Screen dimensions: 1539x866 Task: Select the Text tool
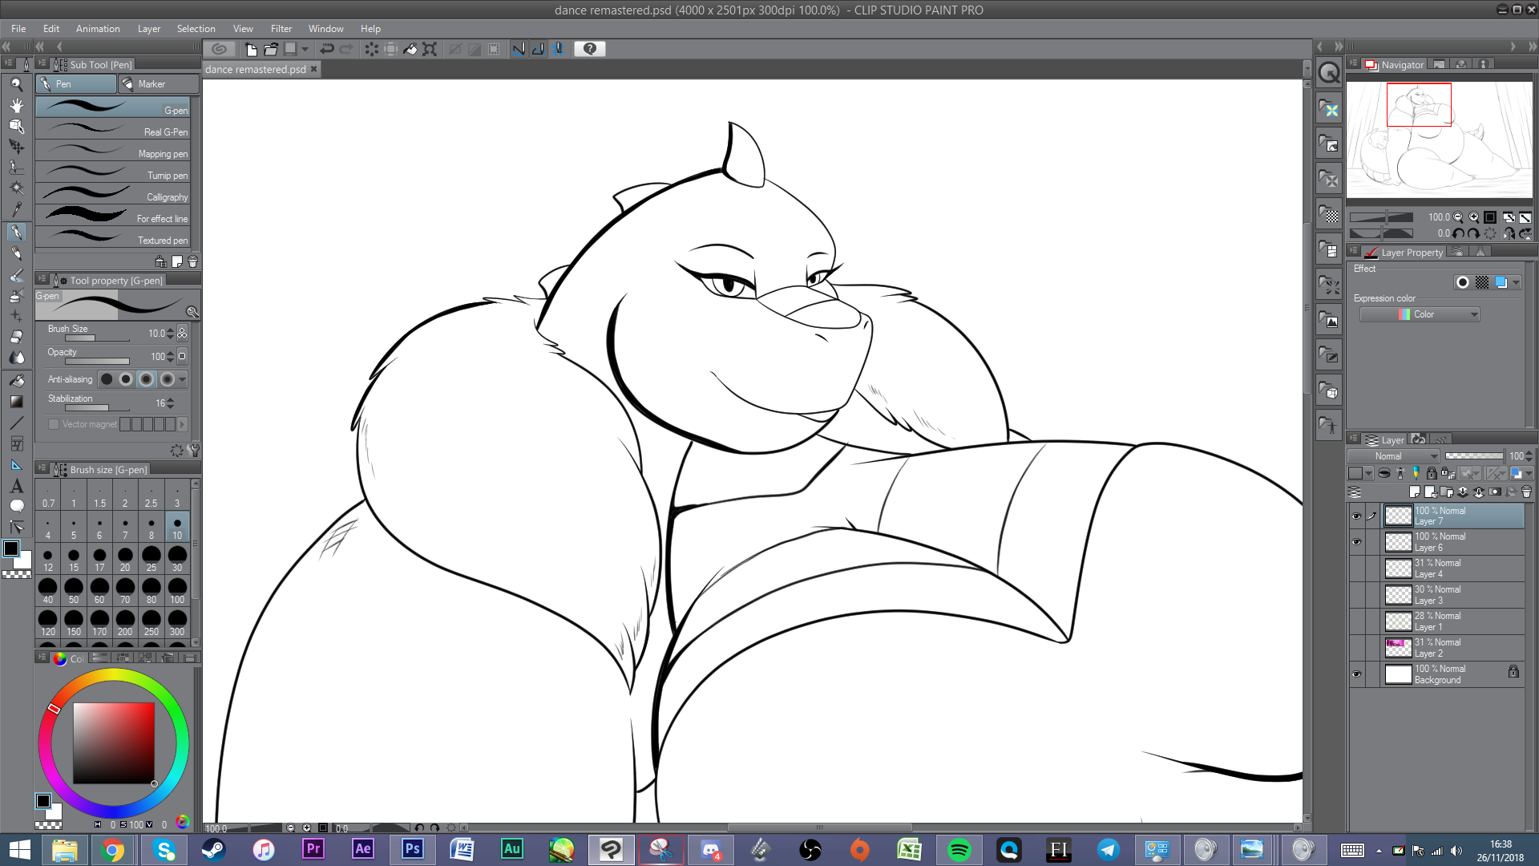click(16, 486)
